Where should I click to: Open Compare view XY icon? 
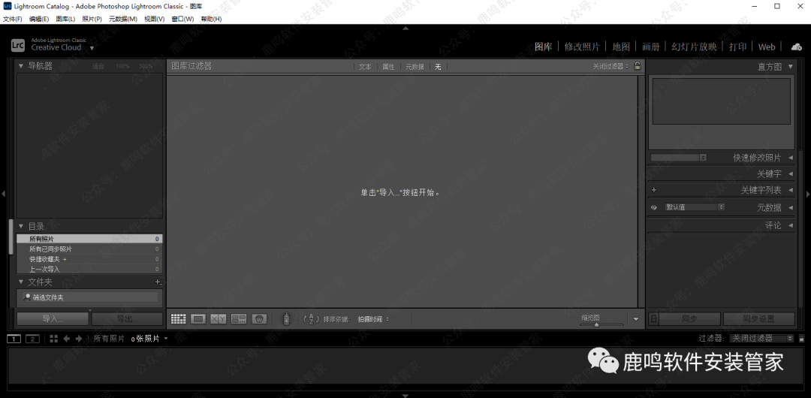pos(219,319)
